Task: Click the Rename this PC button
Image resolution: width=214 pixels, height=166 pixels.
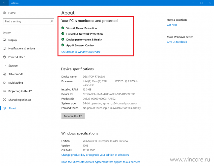Action: click(x=73, y=116)
